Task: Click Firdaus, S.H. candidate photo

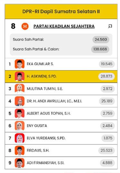Action: pos(20,150)
